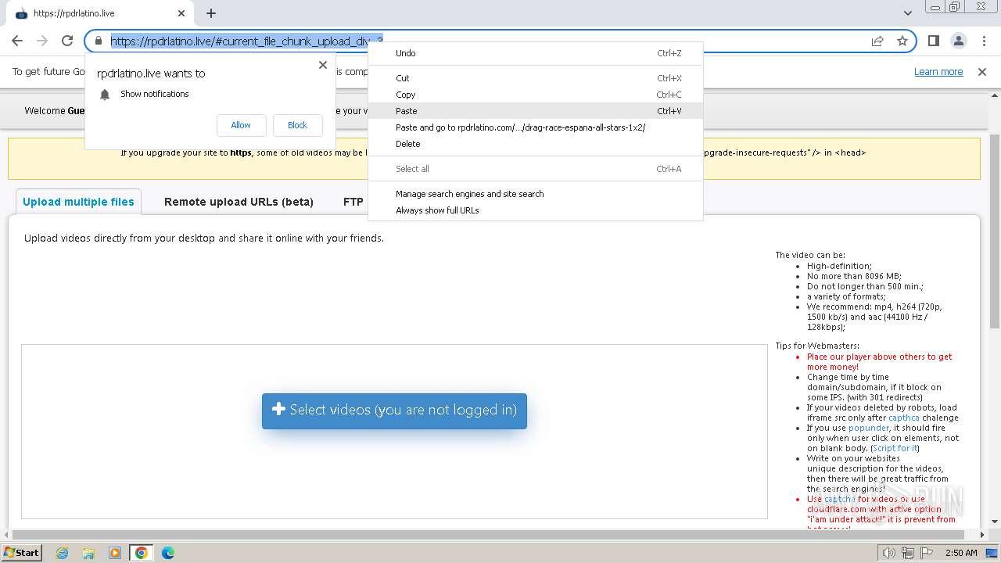Open File Explorer folder from the taskbar
The width and height of the screenshot is (1001, 563).
pyautogui.click(x=89, y=553)
